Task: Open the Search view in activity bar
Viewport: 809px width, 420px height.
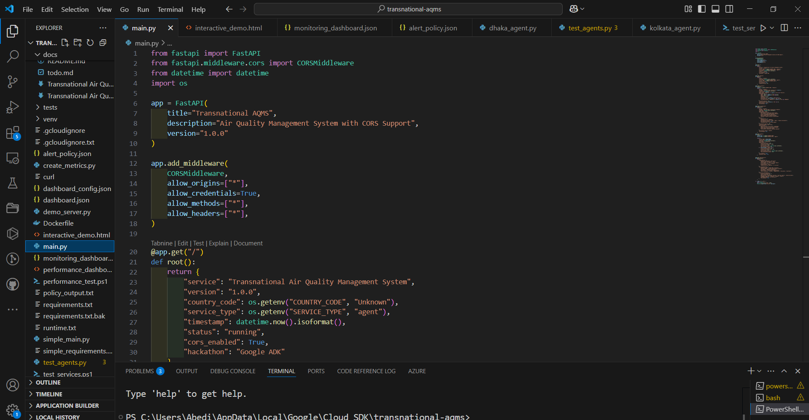Action: click(x=13, y=56)
